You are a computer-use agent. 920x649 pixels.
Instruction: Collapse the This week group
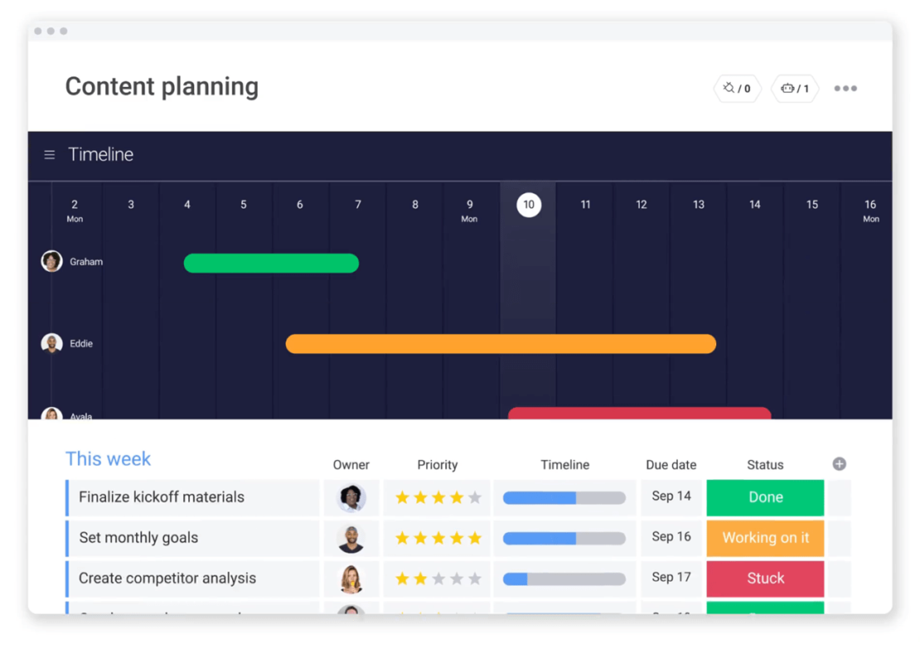coord(108,458)
